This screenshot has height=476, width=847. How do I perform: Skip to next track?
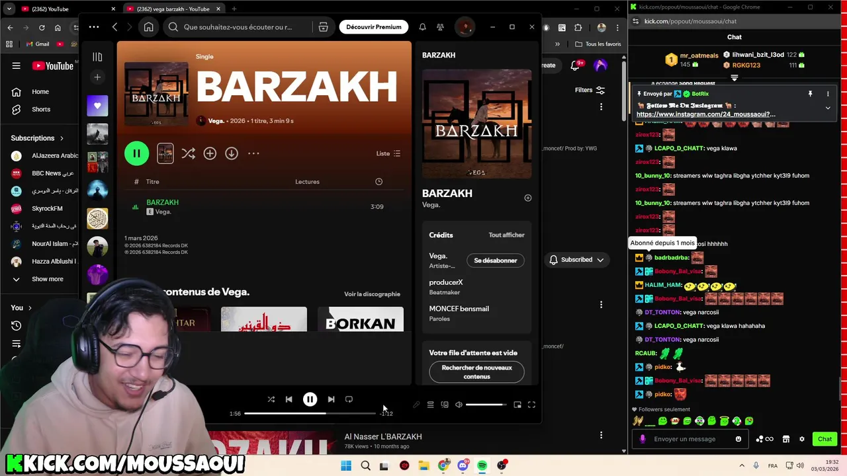tap(331, 399)
